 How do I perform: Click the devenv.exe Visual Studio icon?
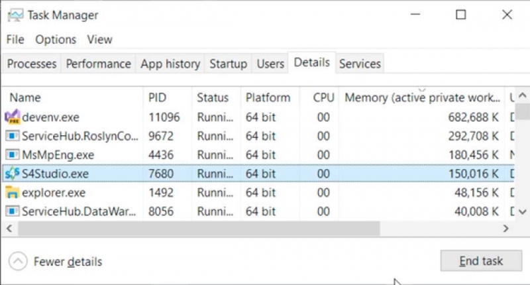pyautogui.click(x=13, y=117)
